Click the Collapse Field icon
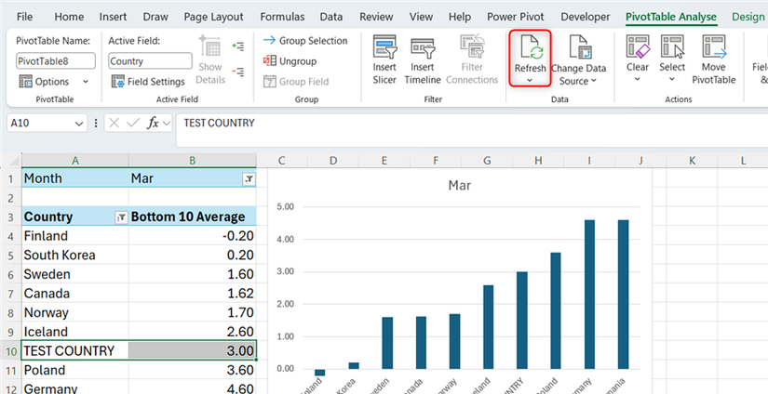This screenshot has width=768, height=394. click(238, 72)
